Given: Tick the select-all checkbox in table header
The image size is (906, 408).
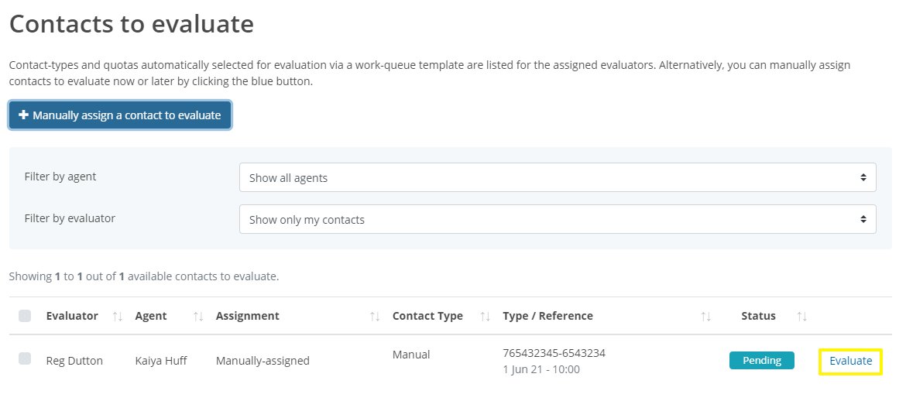Looking at the screenshot, I should pyautogui.click(x=25, y=316).
